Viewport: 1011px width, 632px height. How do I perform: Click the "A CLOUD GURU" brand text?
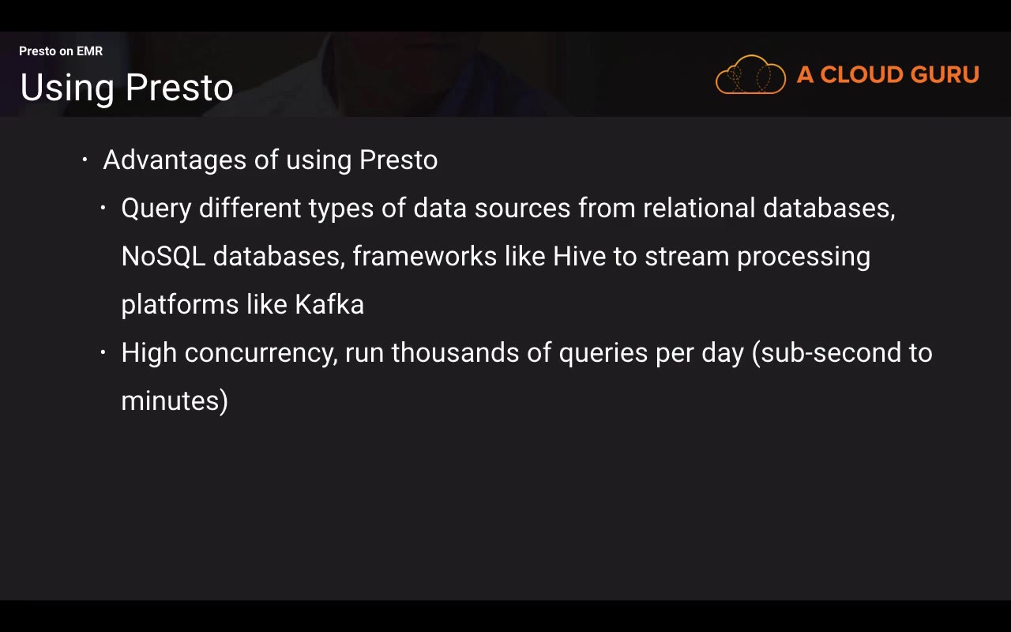(888, 75)
